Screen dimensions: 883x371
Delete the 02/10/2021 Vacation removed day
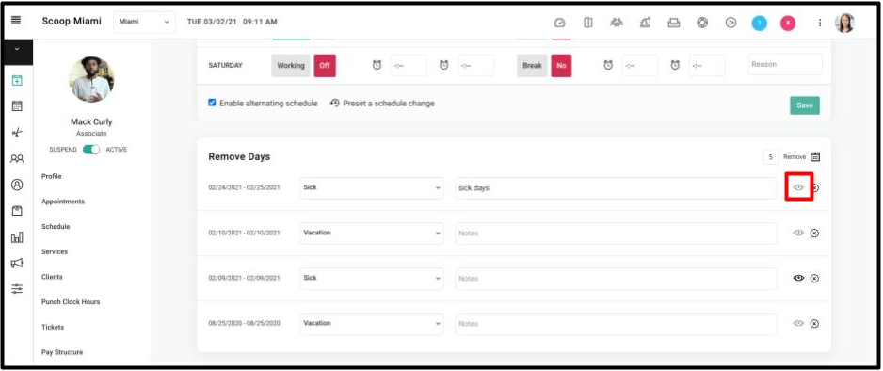click(x=814, y=234)
